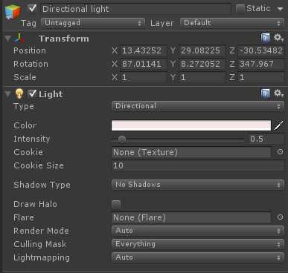Open the Render Mode dropdown
Viewport: 288px width, 273px height.
[198, 231]
